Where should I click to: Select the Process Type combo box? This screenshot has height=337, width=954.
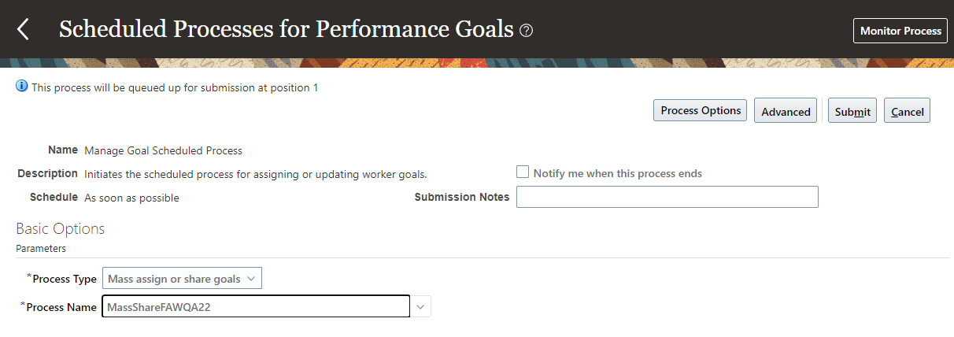tap(182, 279)
